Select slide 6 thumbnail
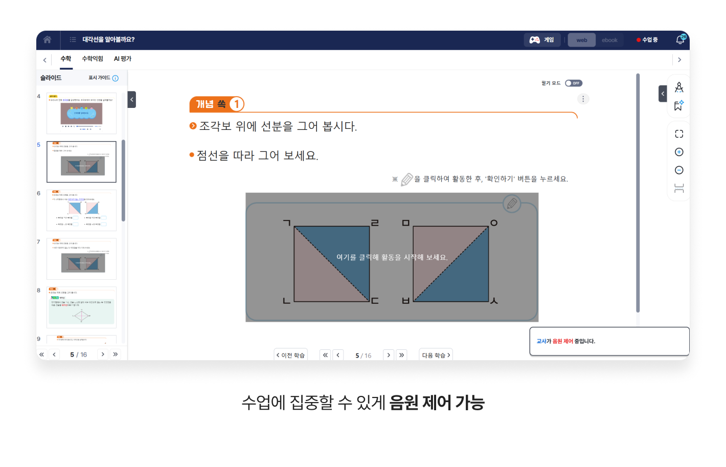The width and height of the screenshot is (726, 467). tap(81, 210)
